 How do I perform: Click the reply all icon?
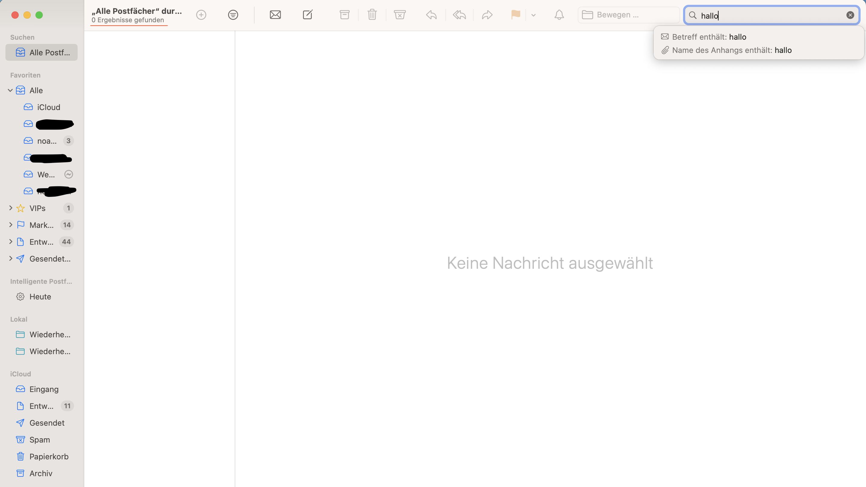(x=459, y=15)
